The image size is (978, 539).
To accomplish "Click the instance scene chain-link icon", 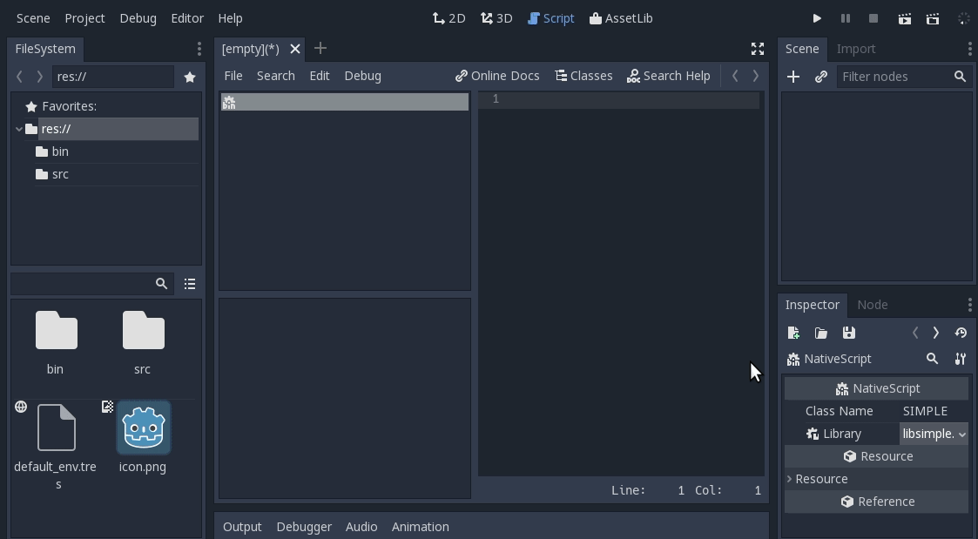I will pos(820,77).
